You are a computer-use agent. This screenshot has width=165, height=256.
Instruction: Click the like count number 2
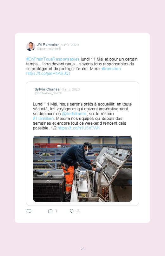click(x=78, y=211)
